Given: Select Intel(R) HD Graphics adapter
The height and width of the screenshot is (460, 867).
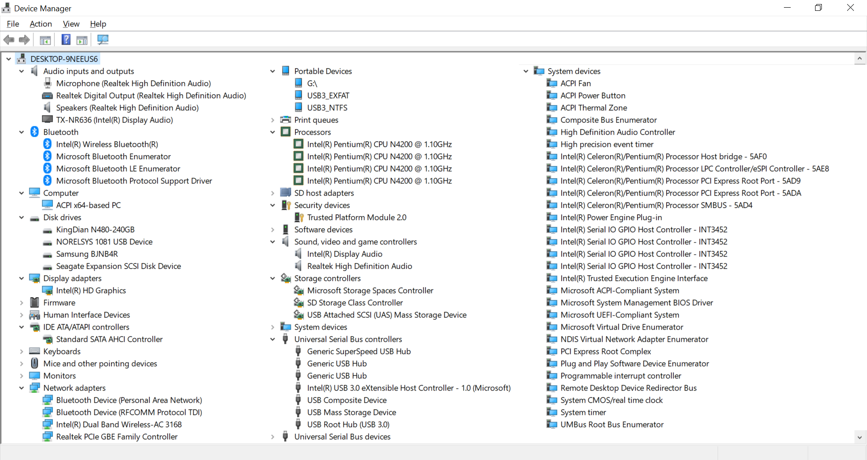Looking at the screenshot, I should pos(91,290).
